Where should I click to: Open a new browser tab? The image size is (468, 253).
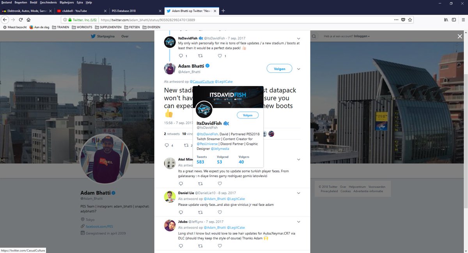pos(223,11)
